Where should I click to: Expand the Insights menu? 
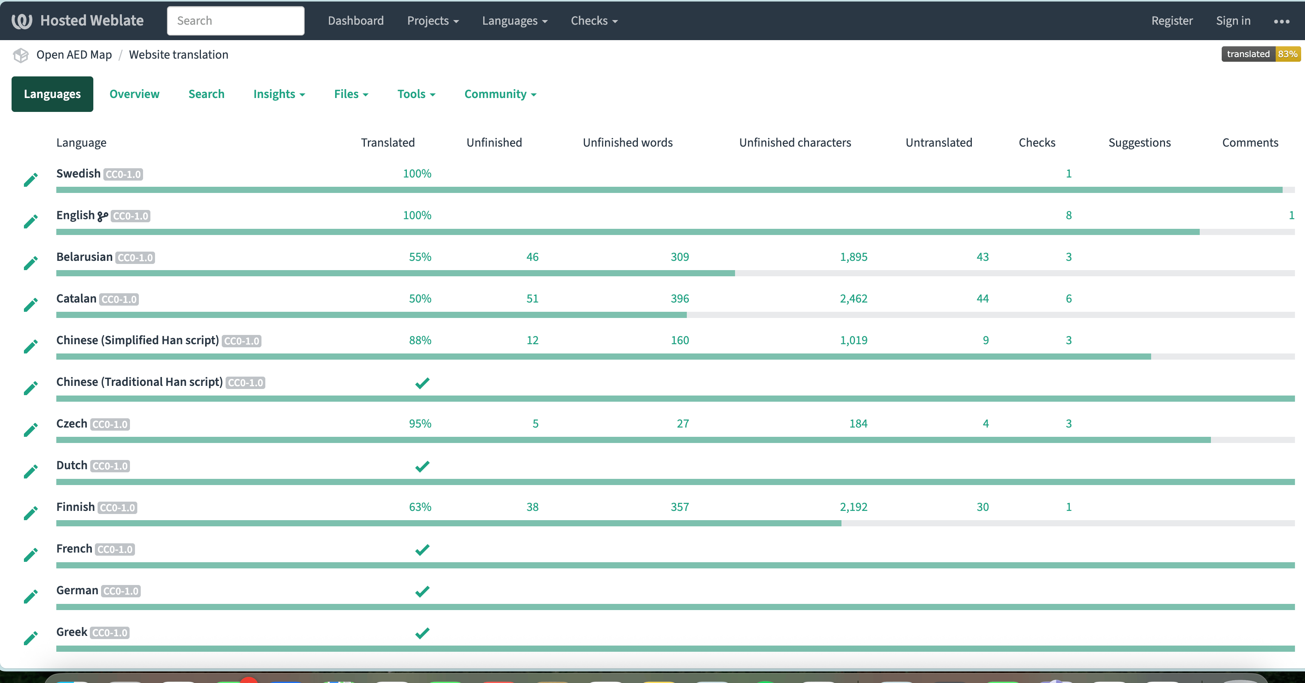pyautogui.click(x=279, y=94)
